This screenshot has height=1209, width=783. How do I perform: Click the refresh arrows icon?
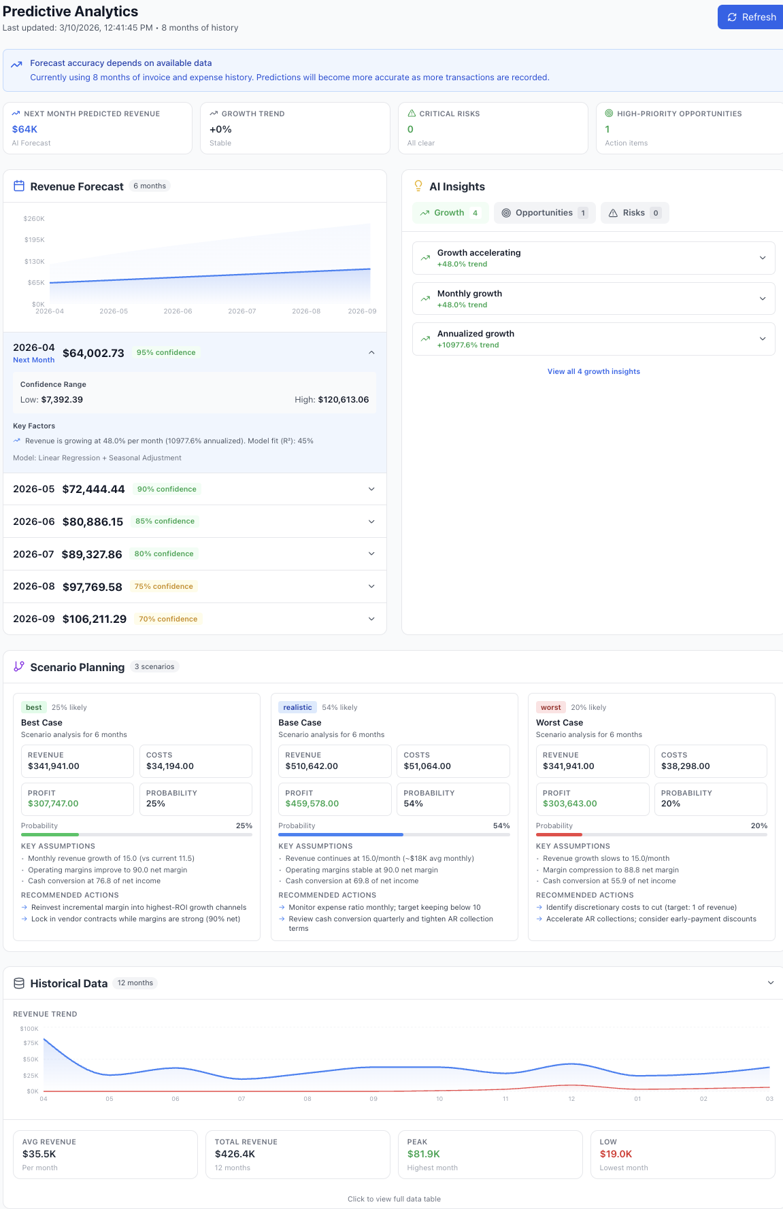point(732,17)
